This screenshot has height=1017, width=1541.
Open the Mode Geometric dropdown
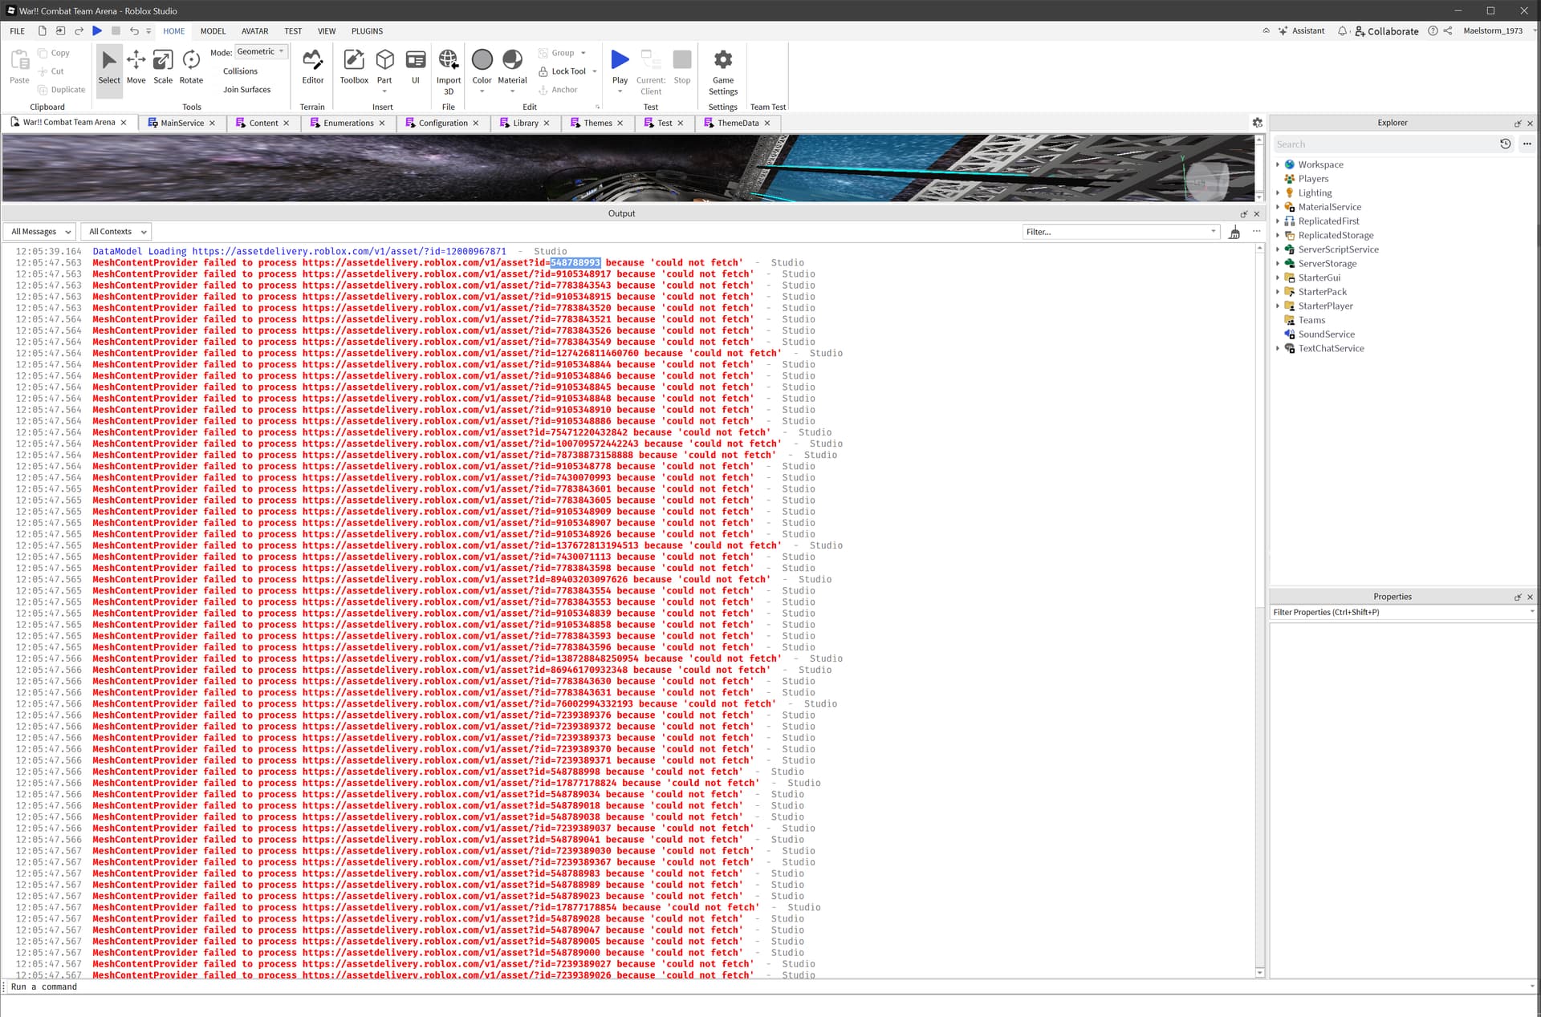261,51
